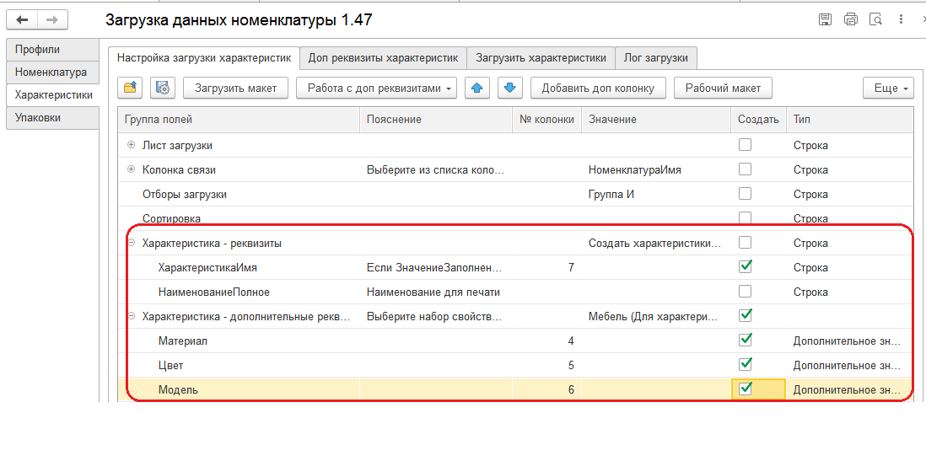The image size is (926, 472).
Task: Uncheck Создать for Цвет
Action: (746, 365)
